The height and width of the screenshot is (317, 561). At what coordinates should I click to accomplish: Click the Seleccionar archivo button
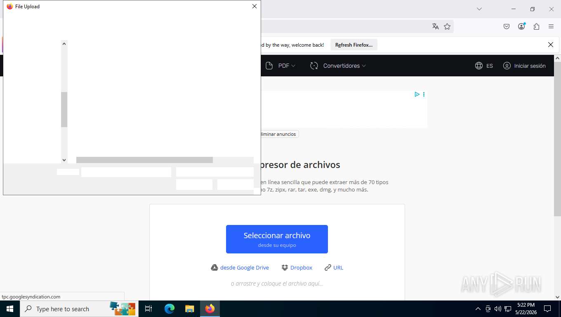(277, 239)
